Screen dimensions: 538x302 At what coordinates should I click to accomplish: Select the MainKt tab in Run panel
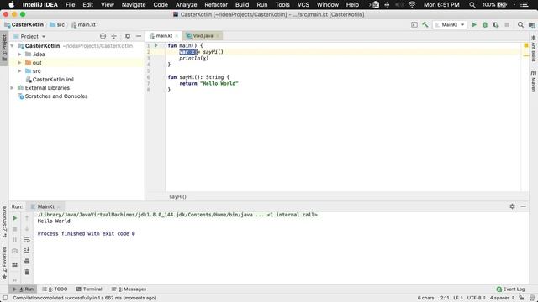pos(45,206)
